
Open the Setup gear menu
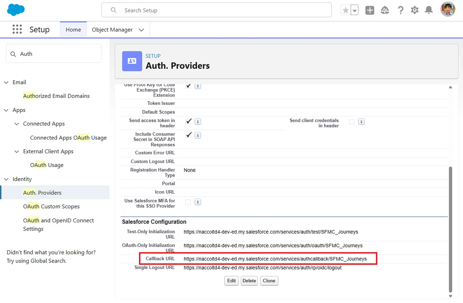415,10
